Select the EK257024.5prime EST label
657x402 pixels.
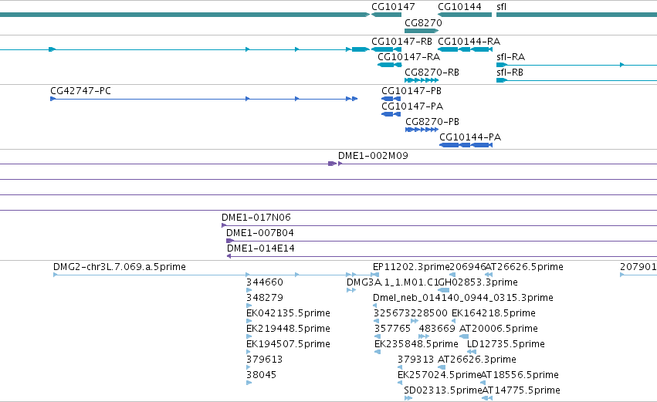coord(439,375)
